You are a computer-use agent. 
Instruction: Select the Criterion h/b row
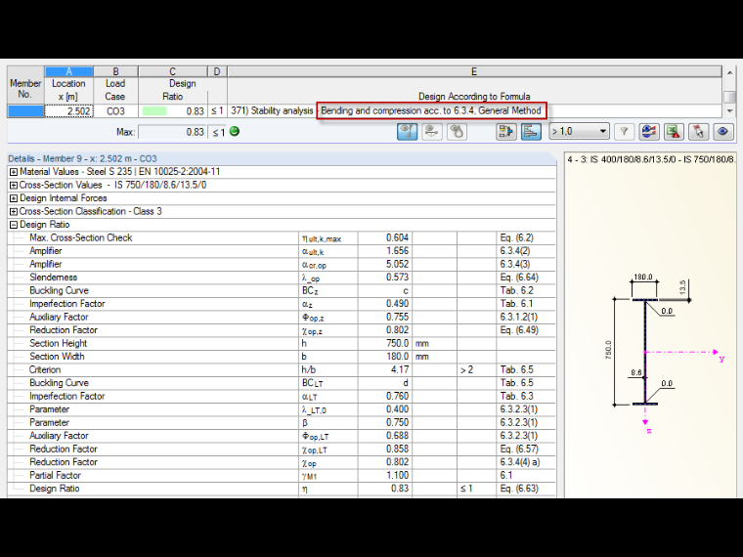click(282, 370)
